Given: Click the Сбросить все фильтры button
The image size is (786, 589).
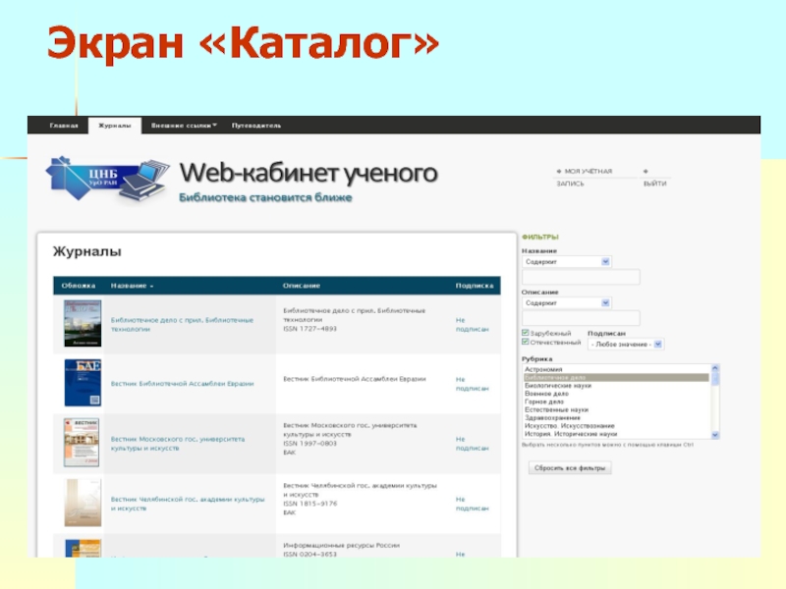Looking at the screenshot, I should point(570,468).
